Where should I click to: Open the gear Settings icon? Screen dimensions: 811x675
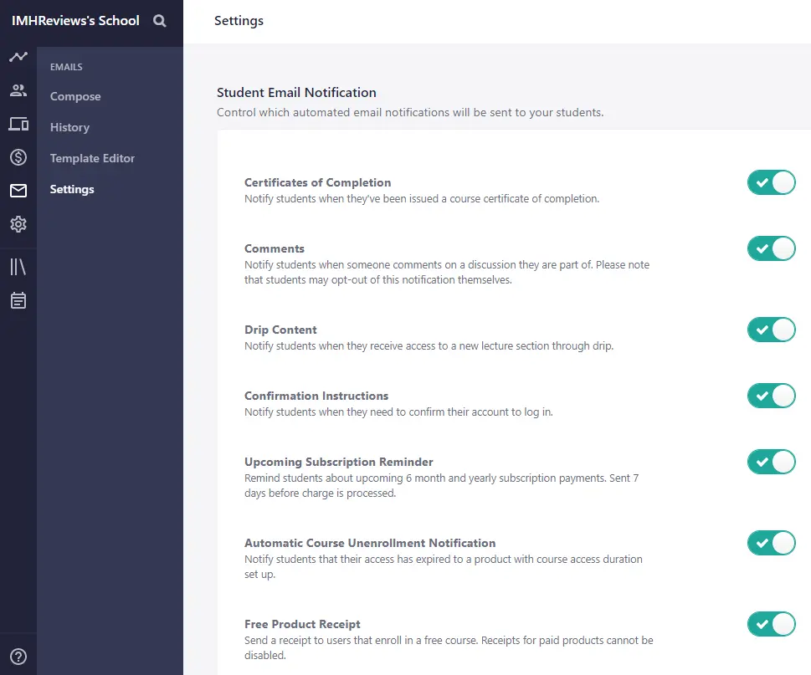[x=18, y=224]
